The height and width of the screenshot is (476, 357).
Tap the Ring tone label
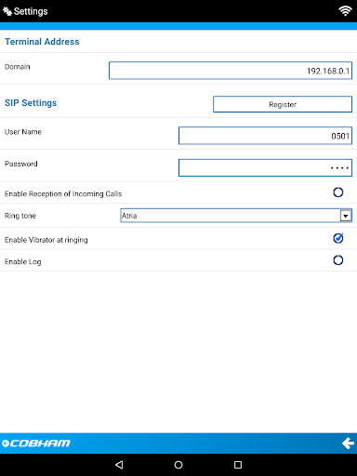pos(20,216)
